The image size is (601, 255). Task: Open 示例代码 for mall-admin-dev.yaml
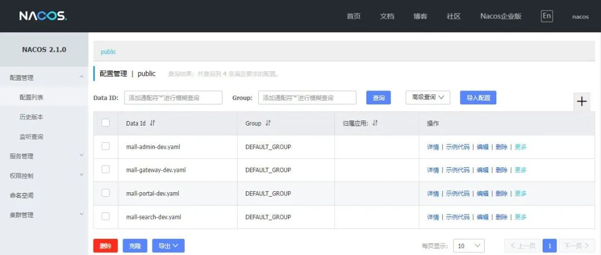(457, 147)
